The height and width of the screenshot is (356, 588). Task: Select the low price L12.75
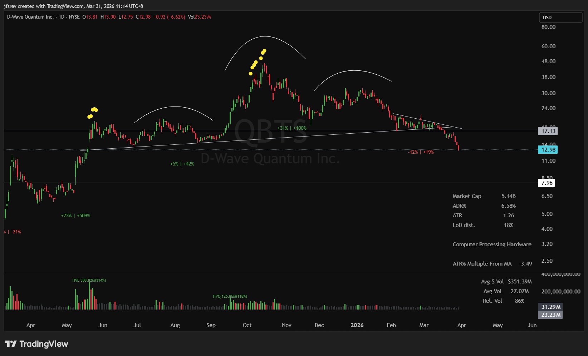pos(126,17)
